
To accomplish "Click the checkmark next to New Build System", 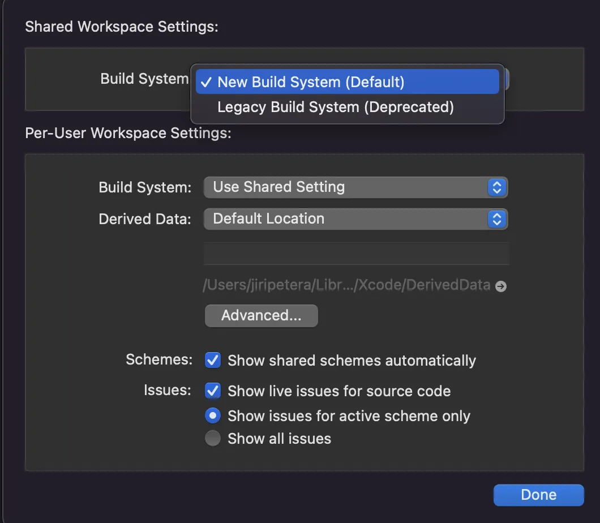I will pos(207,82).
